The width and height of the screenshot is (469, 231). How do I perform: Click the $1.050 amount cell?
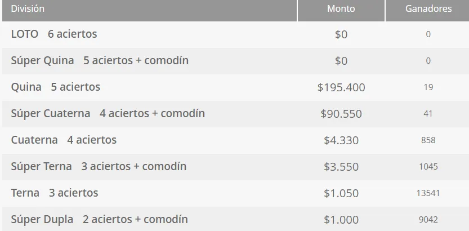click(x=341, y=193)
